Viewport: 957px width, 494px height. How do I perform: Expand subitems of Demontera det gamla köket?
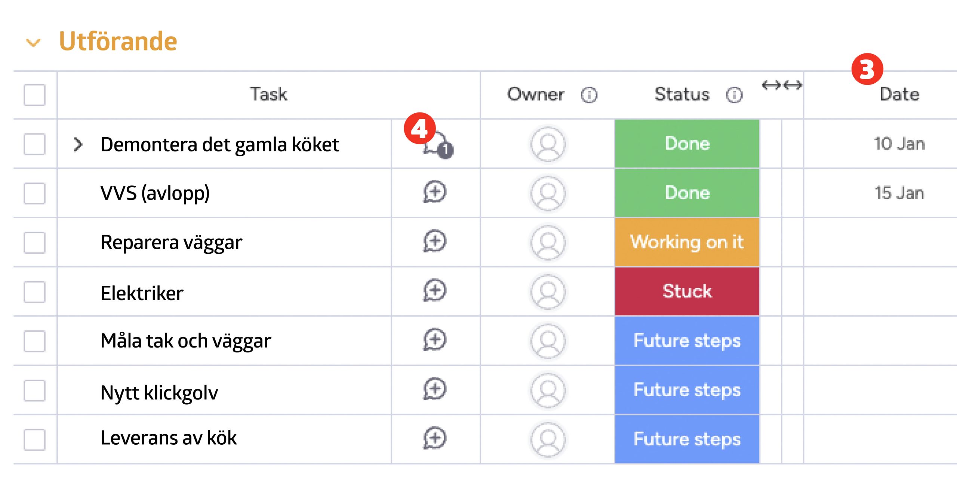78,144
